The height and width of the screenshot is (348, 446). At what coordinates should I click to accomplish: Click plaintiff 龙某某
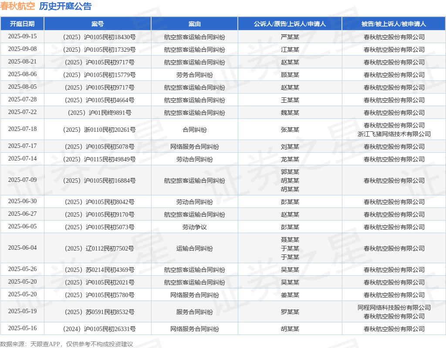[290, 159]
